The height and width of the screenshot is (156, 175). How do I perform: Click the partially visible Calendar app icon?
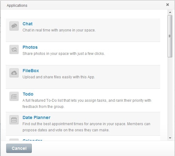(x=14, y=140)
